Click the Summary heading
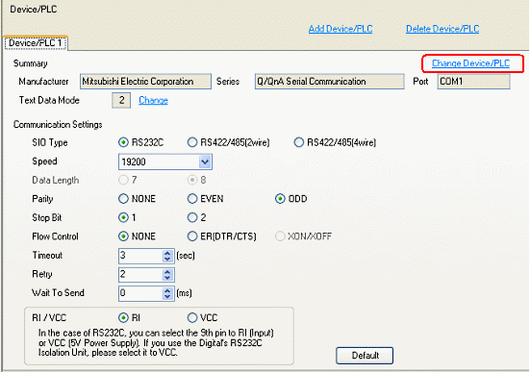Image resolution: width=530 pixels, height=373 pixels. 31,63
